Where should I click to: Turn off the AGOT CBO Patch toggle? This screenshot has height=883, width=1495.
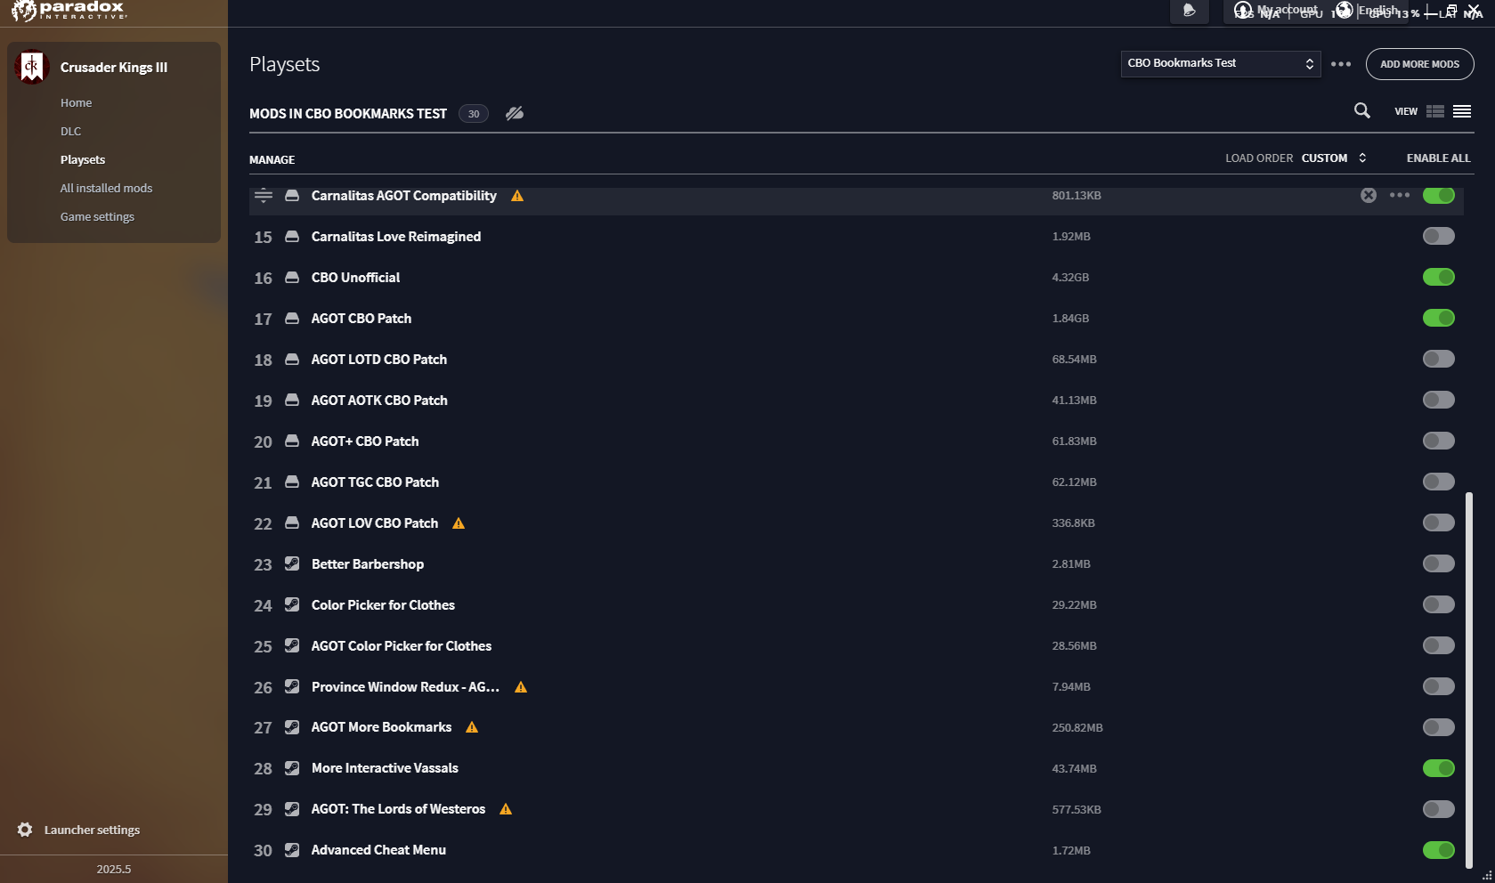click(x=1438, y=318)
